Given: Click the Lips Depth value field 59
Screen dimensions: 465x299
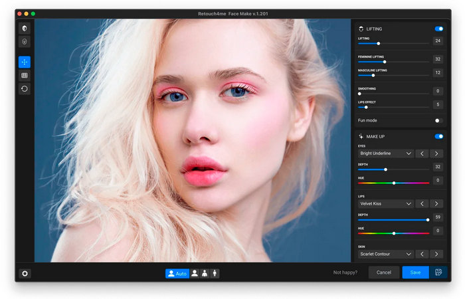Looking at the screenshot, I should coord(438,217).
